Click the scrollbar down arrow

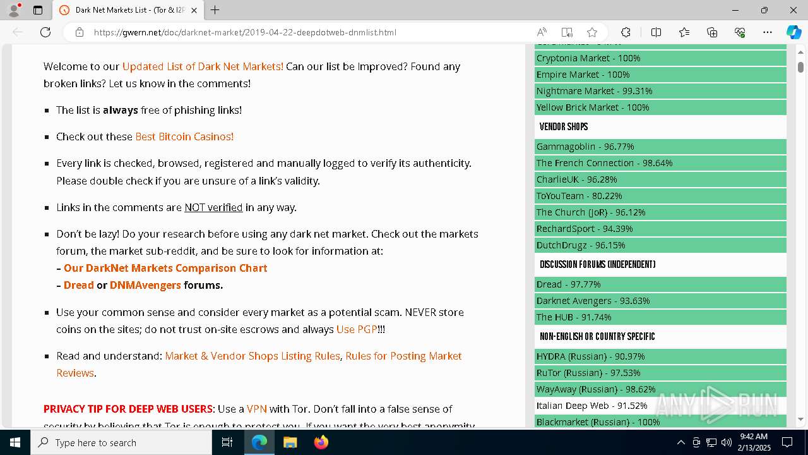pyautogui.click(x=800, y=419)
